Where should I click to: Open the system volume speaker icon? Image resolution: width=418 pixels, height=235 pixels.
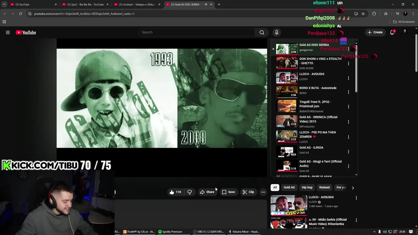click(385, 232)
